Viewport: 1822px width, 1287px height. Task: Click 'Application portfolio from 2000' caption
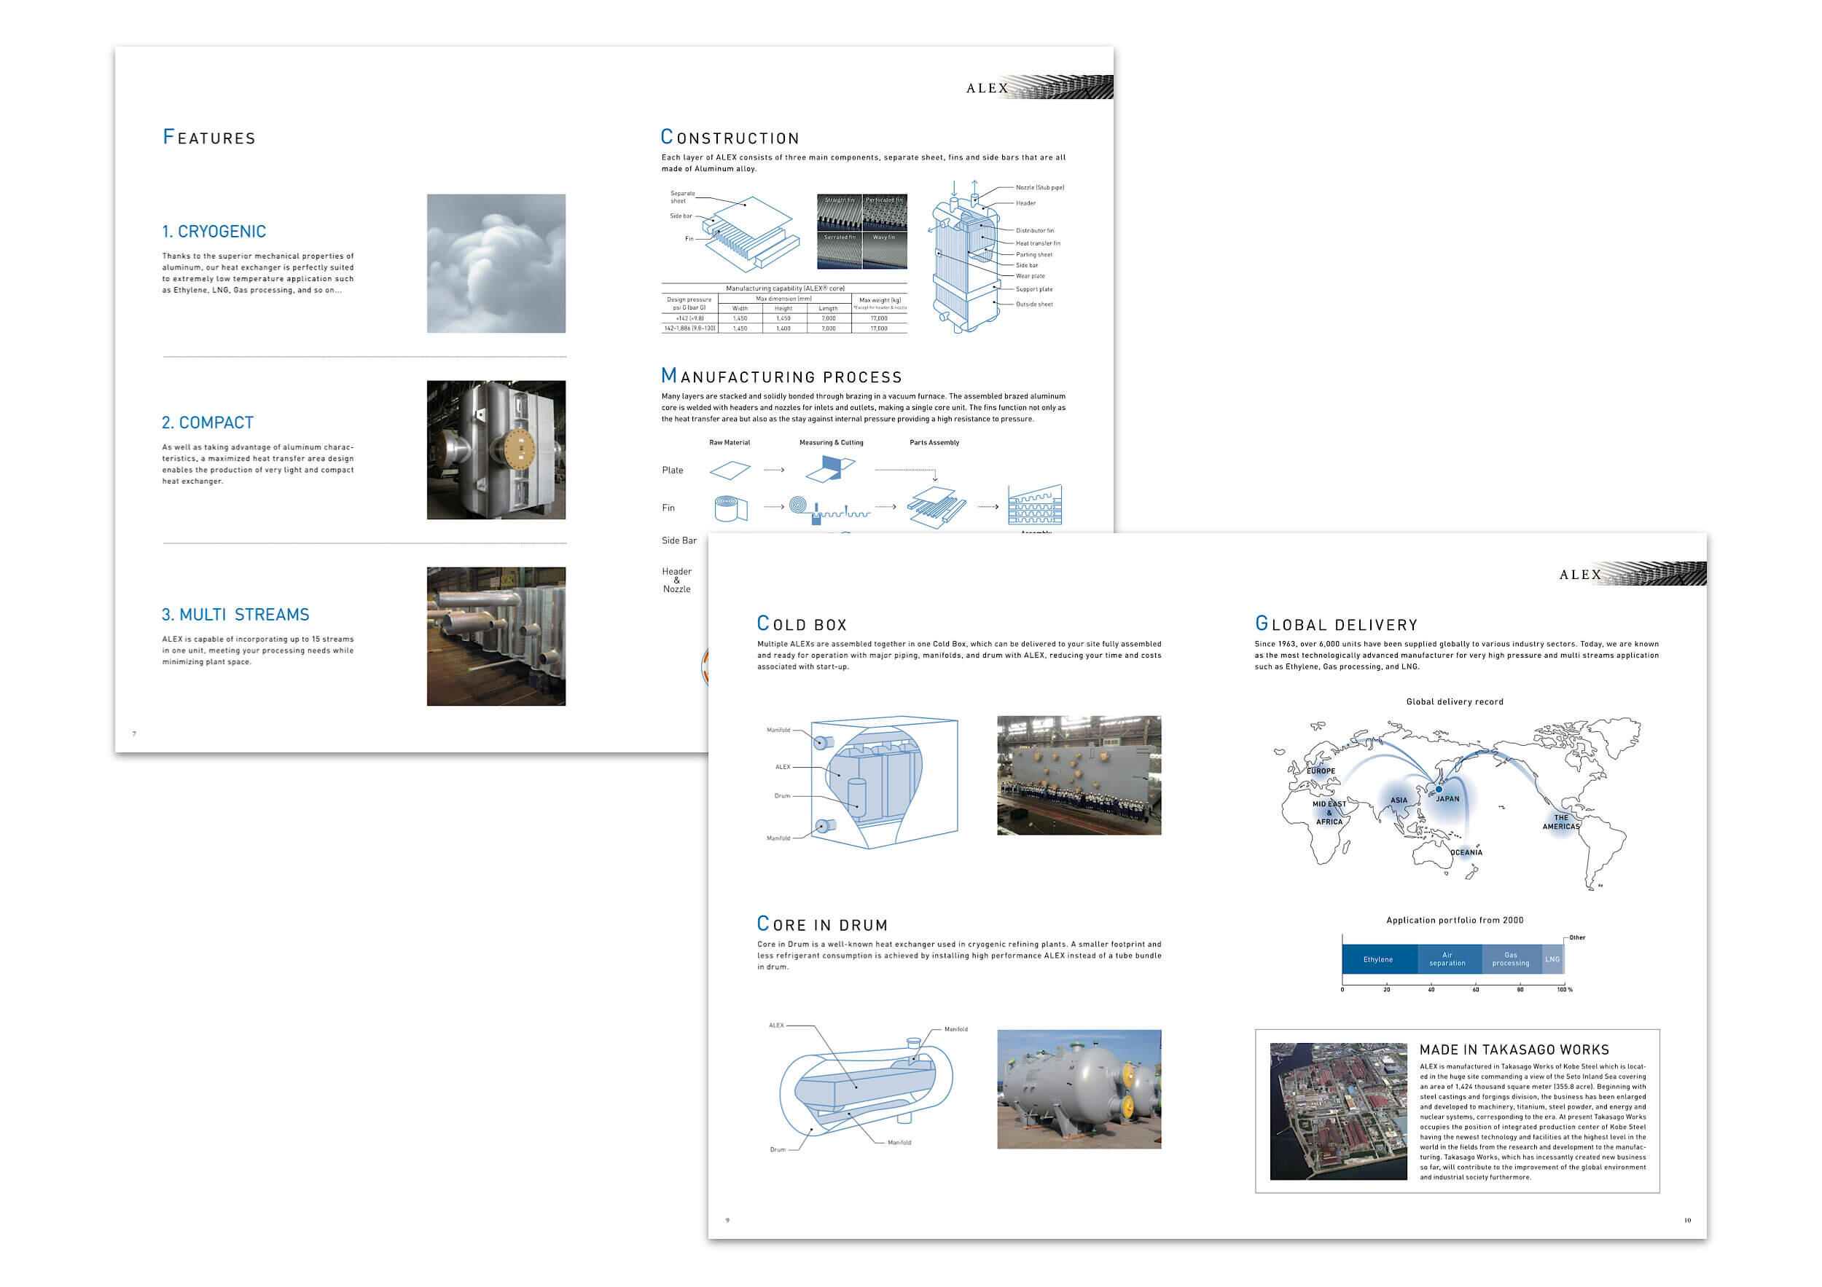1455,920
